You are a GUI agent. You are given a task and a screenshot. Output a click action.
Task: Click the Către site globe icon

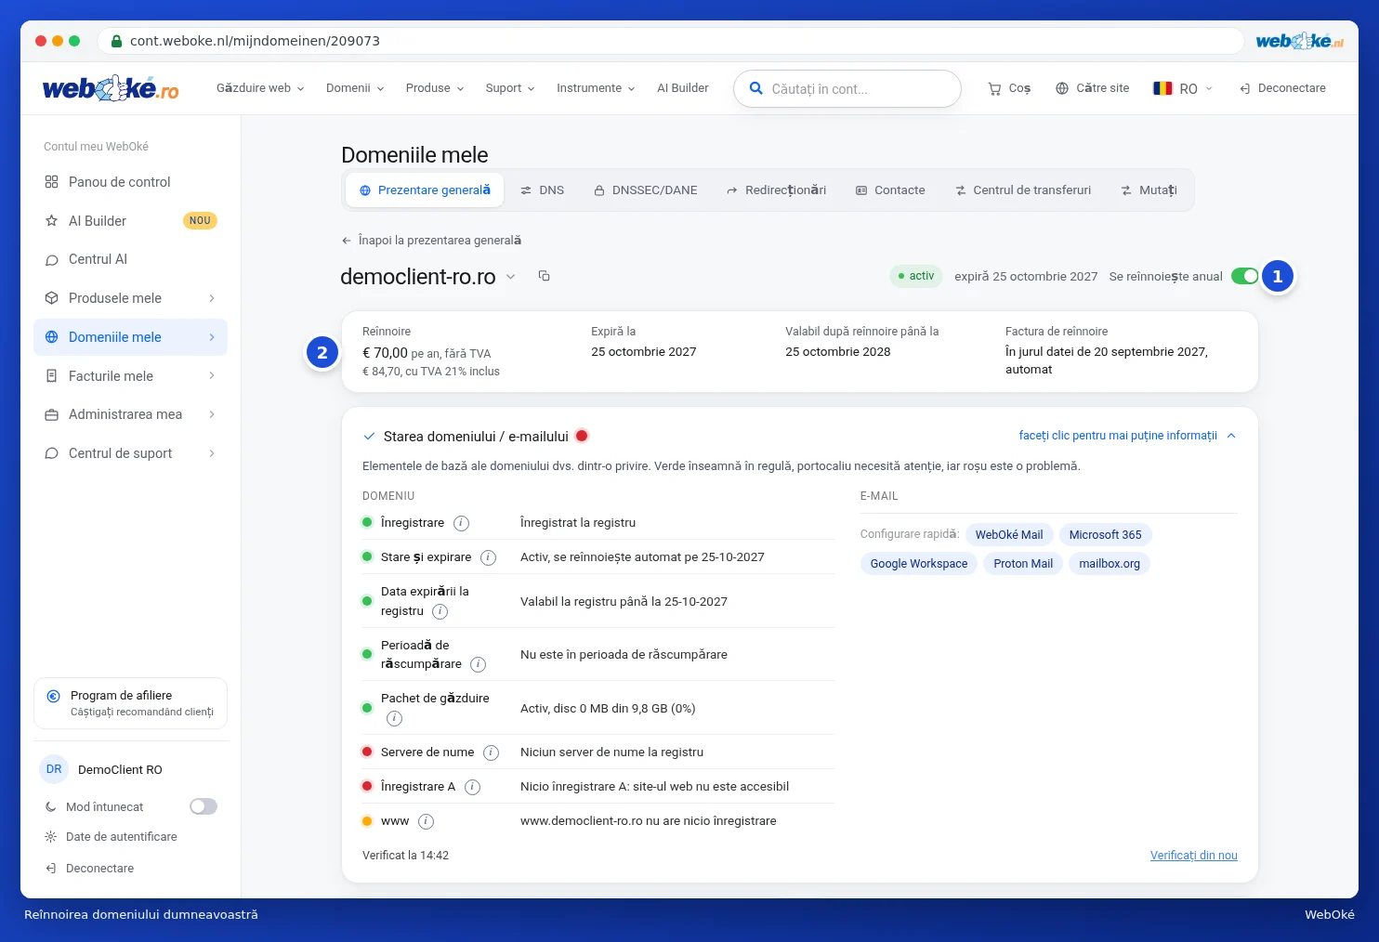(x=1062, y=88)
